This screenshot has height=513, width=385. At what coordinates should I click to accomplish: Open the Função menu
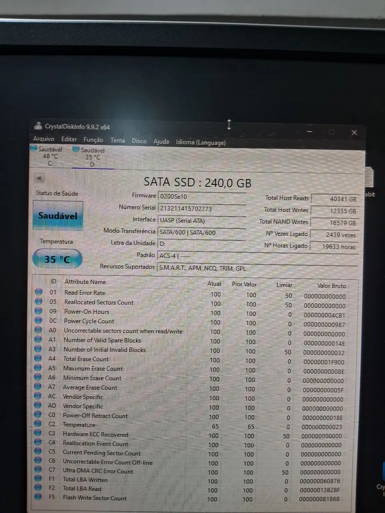pos(93,140)
